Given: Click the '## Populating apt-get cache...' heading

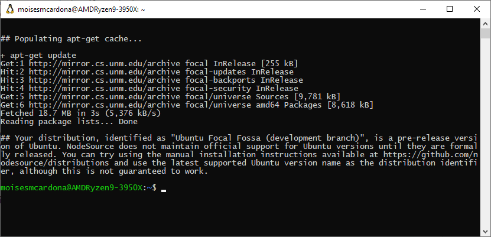Looking at the screenshot, I should click(x=71, y=38).
